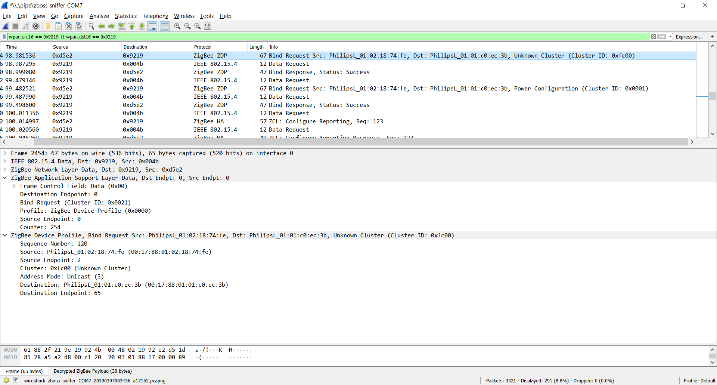The image size is (717, 385).
Task: Restart the current capture
Action: tap(26, 26)
